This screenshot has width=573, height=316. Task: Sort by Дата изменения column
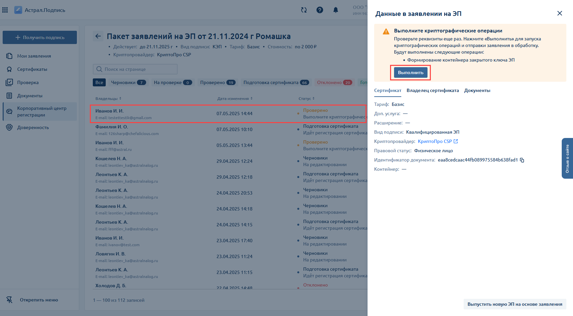pos(235,99)
